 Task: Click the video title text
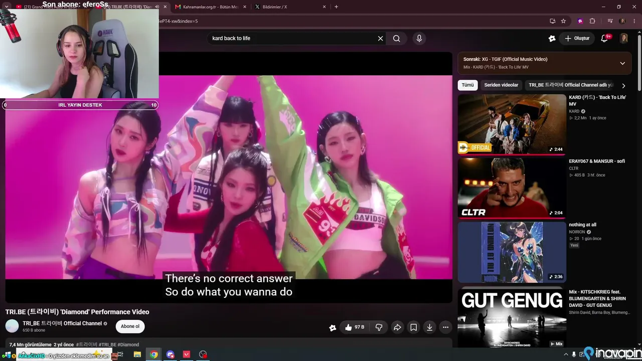(x=77, y=312)
